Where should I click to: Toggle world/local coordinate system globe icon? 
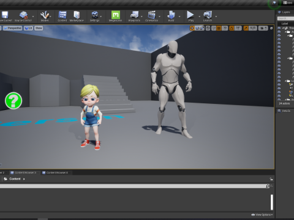pyautogui.click(x=208, y=28)
